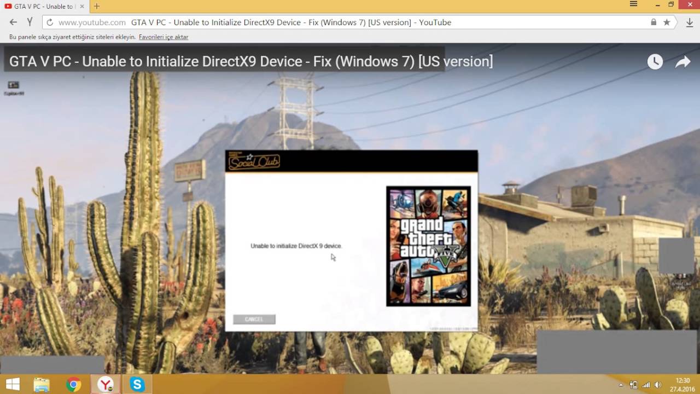Close the GTA V PC YouTube tab
The image size is (700, 394).
click(x=83, y=7)
